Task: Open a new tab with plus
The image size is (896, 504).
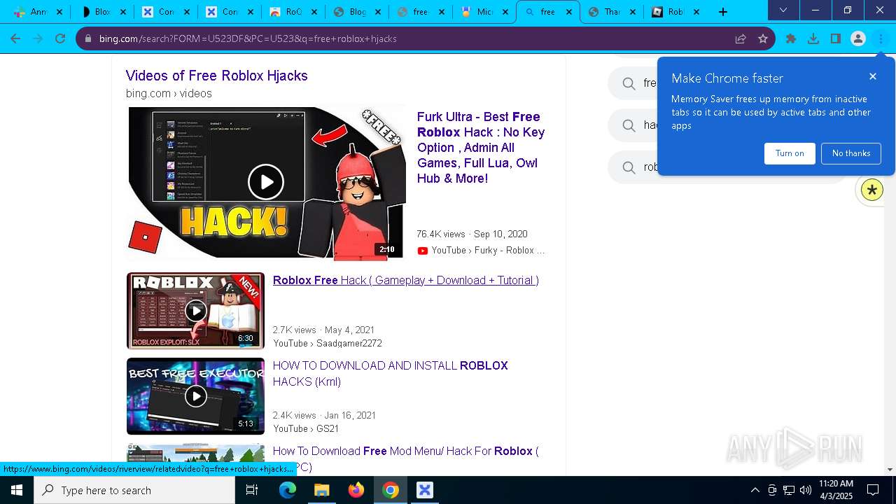Action: pyautogui.click(x=723, y=12)
